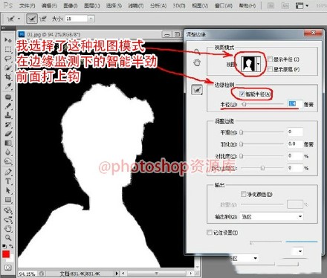Select the Crop tool in the toolbox
327x278 pixels.
tap(8, 77)
